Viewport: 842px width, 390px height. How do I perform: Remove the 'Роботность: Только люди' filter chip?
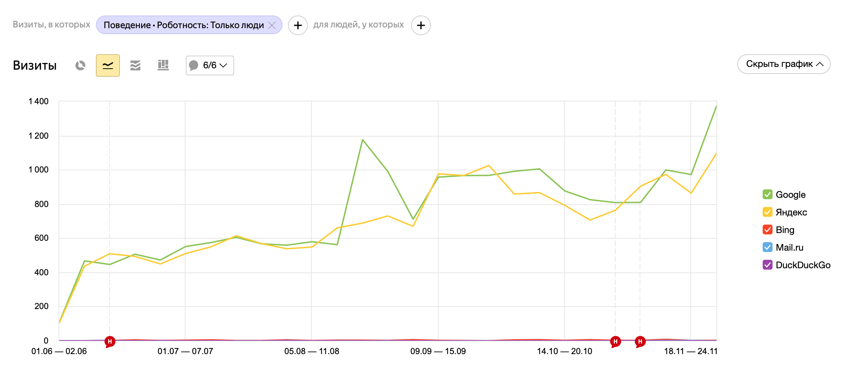(272, 25)
